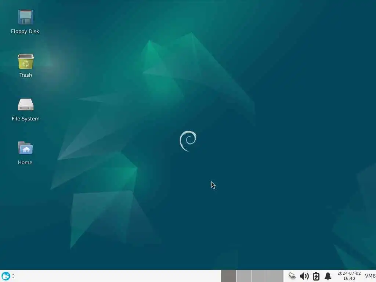
Task: Switch to the third workspace
Action: tap(260, 276)
